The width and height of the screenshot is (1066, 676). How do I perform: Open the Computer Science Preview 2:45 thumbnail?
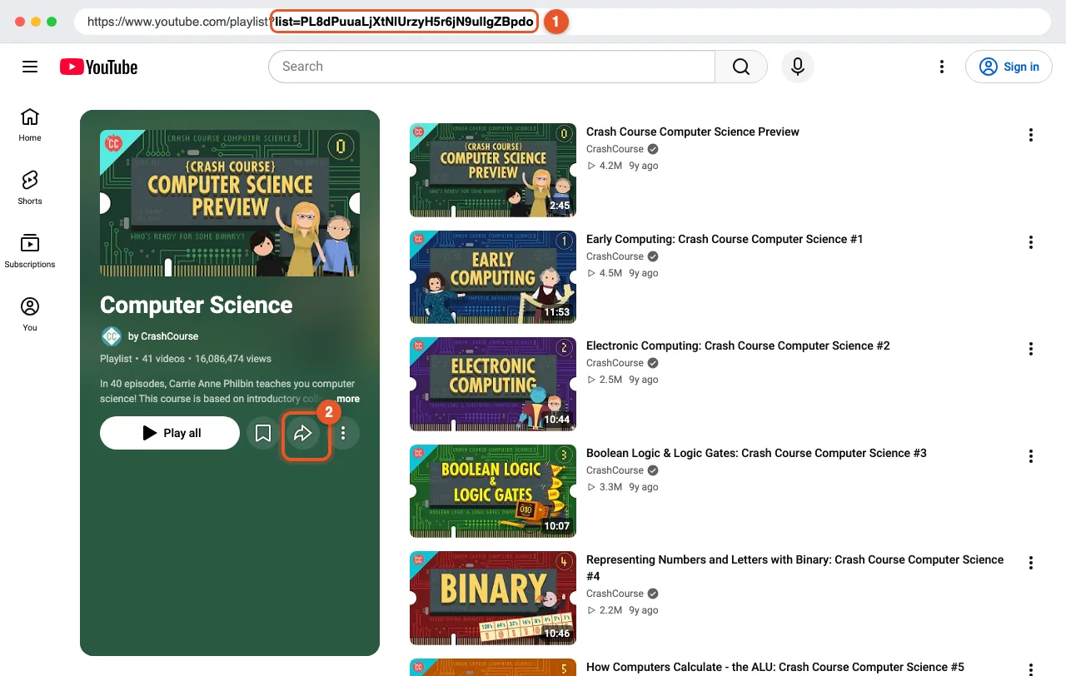tap(493, 170)
